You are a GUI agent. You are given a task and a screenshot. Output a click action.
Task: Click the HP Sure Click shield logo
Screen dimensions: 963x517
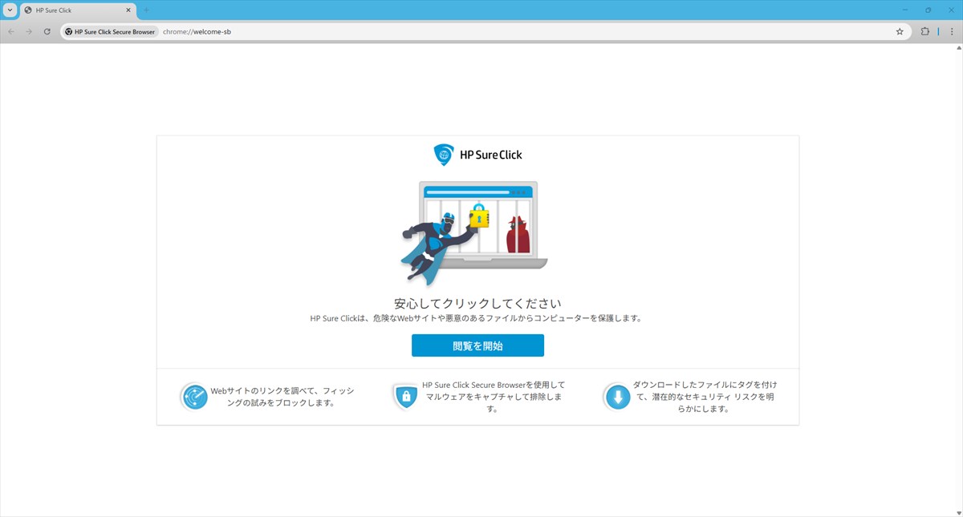[x=443, y=154]
